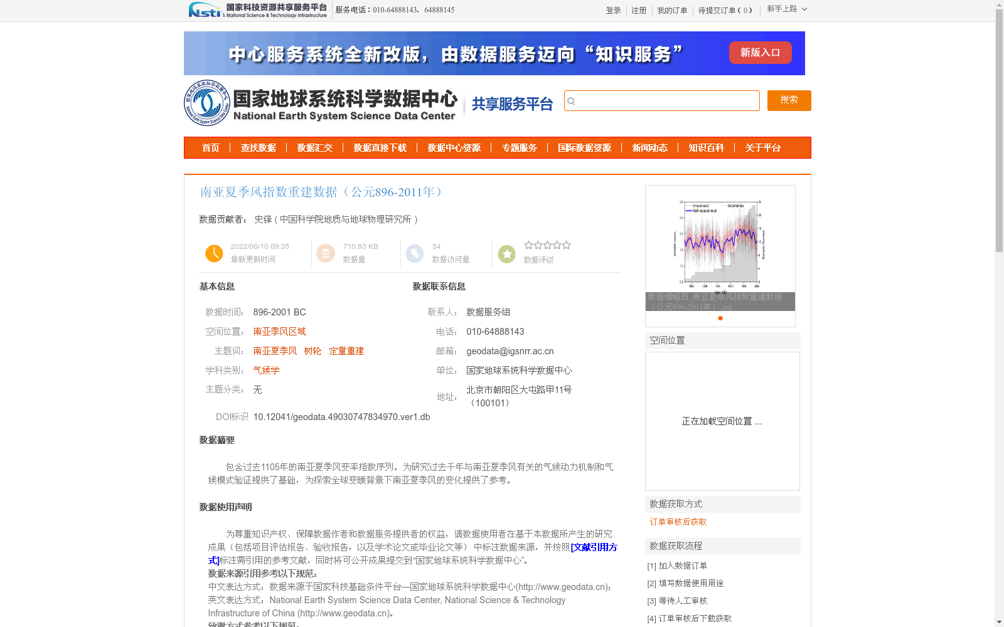Image resolution: width=1004 pixels, height=627 pixels.
Task: Open the 关于平台 menu item
Action: tap(763, 148)
